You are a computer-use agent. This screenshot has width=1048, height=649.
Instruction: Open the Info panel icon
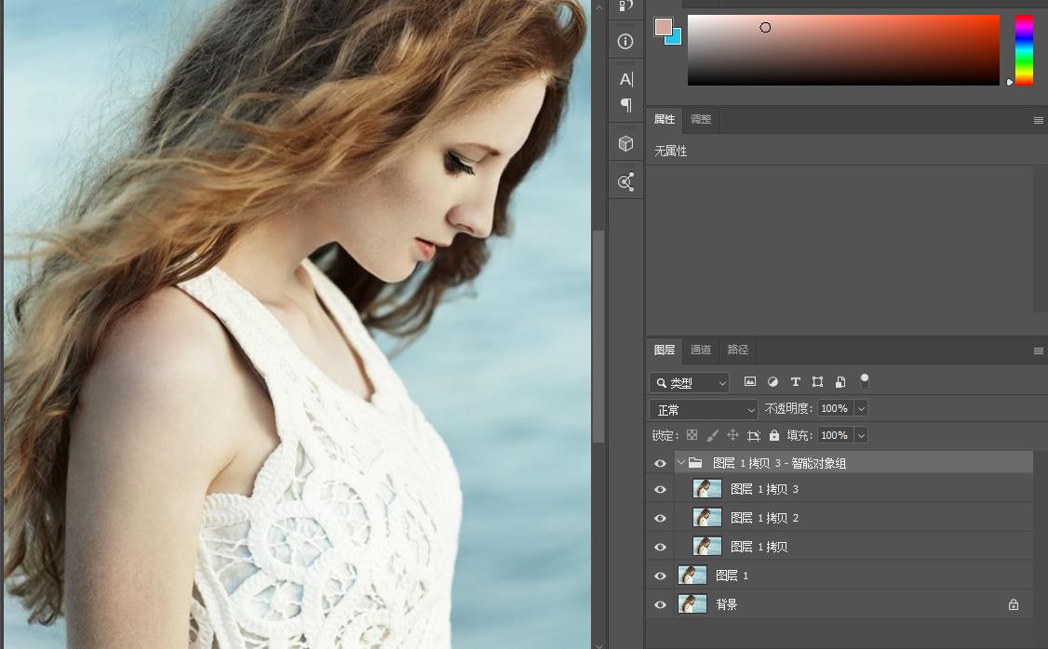(x=625, y=41)
